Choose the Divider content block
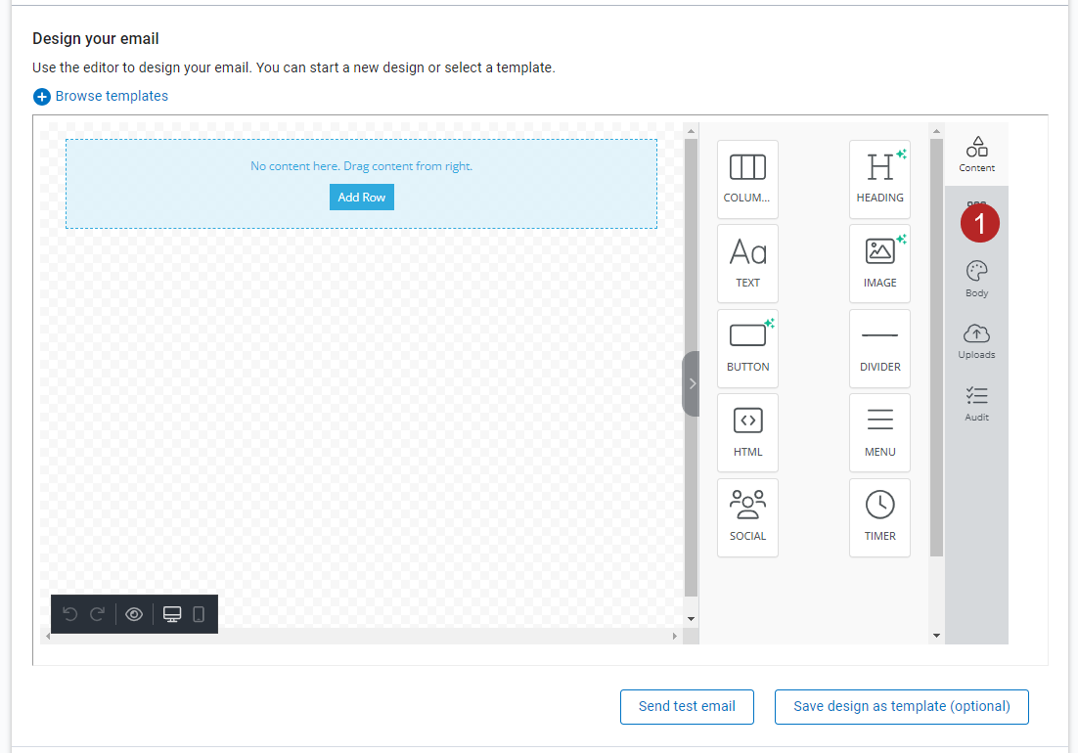This screenshot has width=1078, height=753. pos(879,348)
